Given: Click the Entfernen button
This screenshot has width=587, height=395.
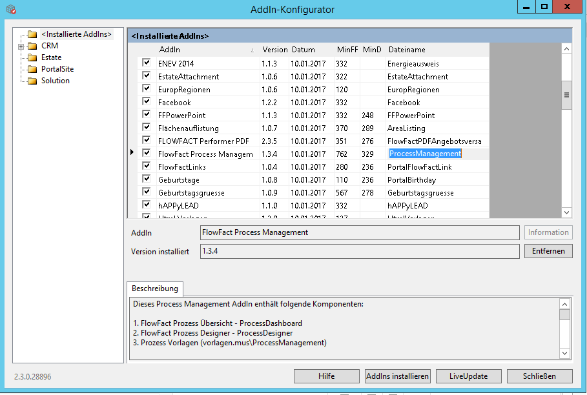Looking at the screenshot, I should (x=548, y=251).
